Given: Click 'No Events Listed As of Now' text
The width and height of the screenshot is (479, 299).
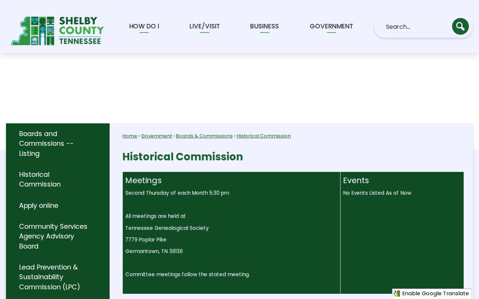Looking at the screenshot, I should click(x=377, y=193).
